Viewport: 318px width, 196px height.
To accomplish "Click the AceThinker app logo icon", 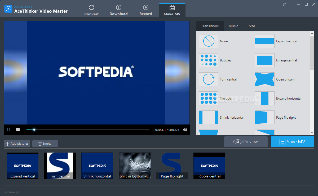I will click(x=8, y=9).
